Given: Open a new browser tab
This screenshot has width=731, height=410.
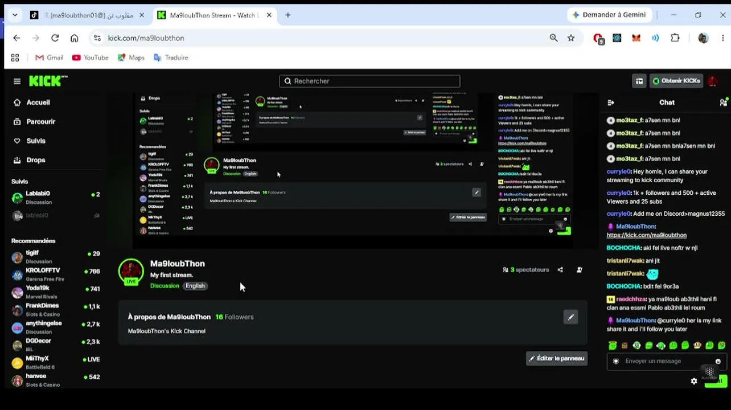Looking at the screenshot, I should pos(288,15).
